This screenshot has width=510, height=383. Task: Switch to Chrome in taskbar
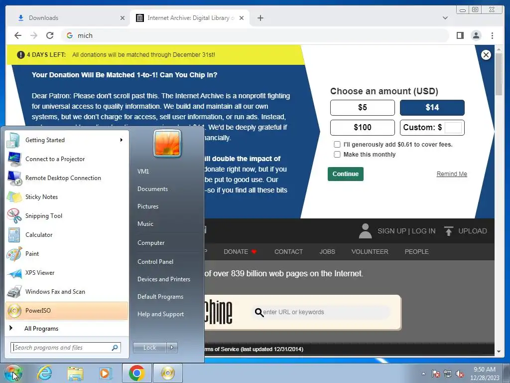point(136,373)
